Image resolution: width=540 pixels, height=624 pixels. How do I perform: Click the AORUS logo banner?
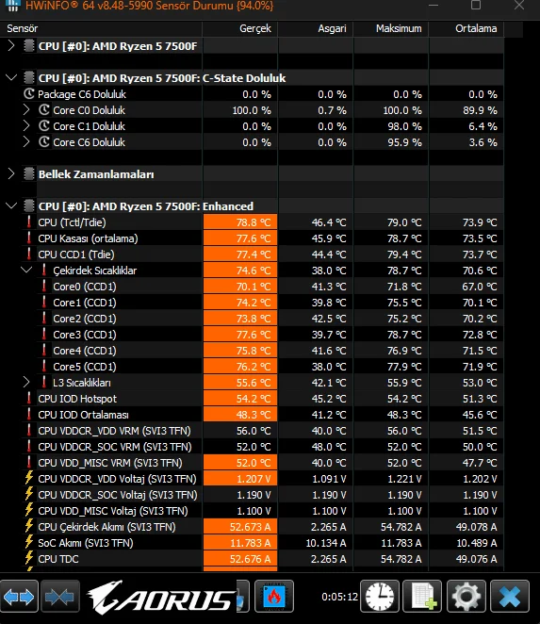tap(161, 597)
